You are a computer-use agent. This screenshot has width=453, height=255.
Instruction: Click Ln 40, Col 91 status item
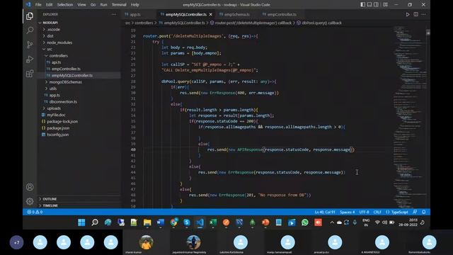point(325,212)
